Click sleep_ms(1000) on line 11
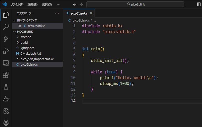Screen dimensions: 202x127 click(116, 83)
